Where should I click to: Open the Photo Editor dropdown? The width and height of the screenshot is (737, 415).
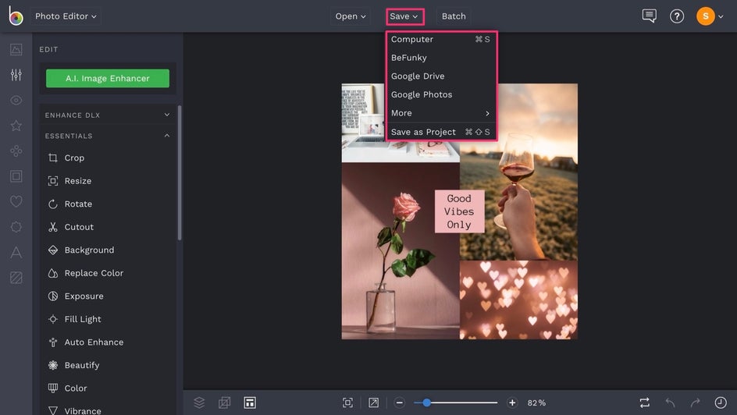pos(66,16)
